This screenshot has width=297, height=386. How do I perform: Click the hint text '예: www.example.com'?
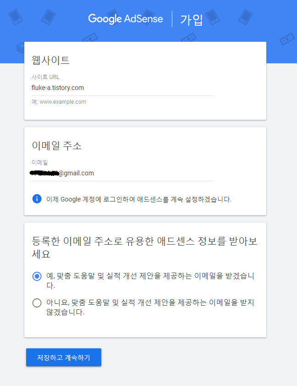(x=59, y=102)
